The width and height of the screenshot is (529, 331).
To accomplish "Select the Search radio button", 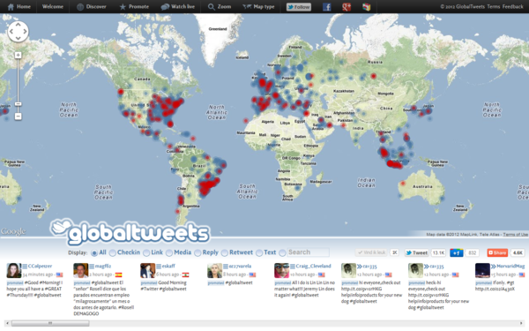I will coord(282,252).
